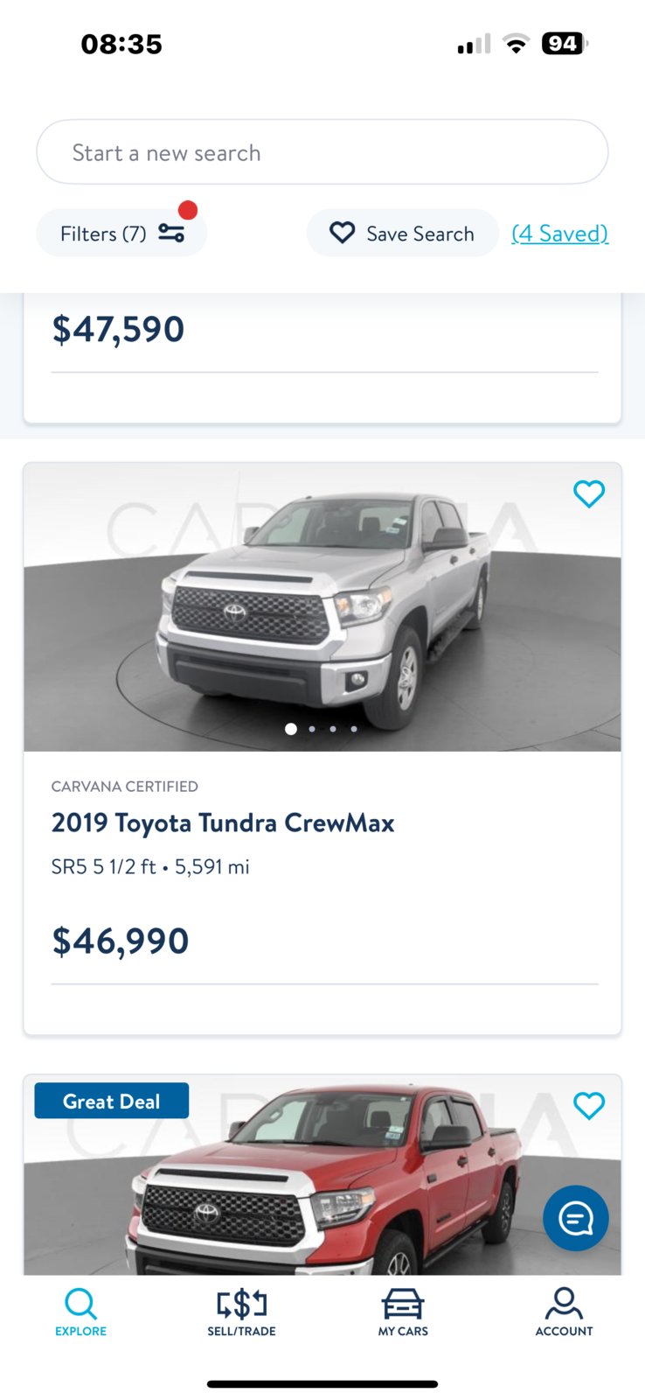Jump to the last carousel photo dot
Image resolution: width=645 pixels, height=1400 pixels.
click(354, 729)
